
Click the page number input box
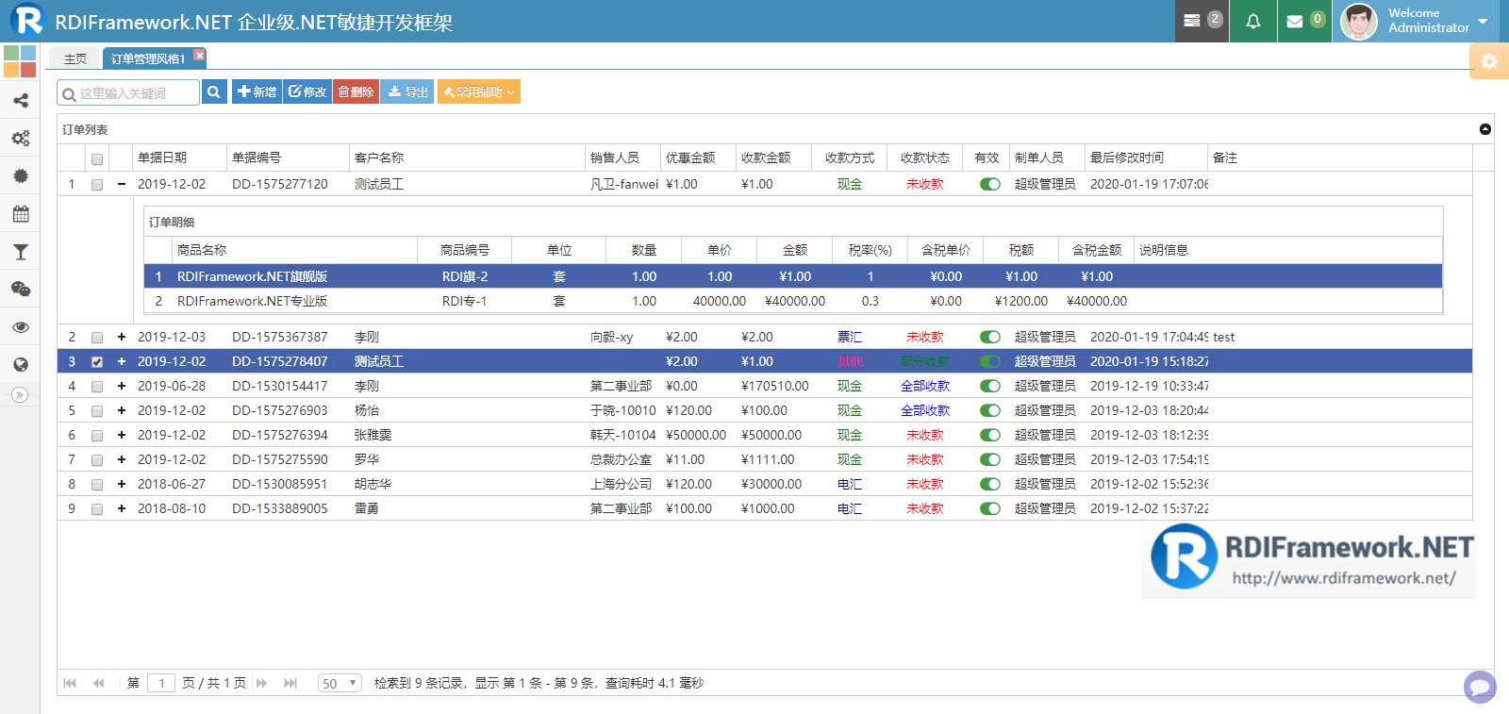click(161, 683)
